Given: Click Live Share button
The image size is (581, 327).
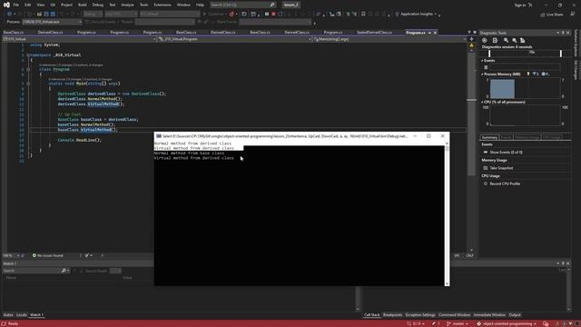Looking at the screenshot, I should tap(552, 15).
